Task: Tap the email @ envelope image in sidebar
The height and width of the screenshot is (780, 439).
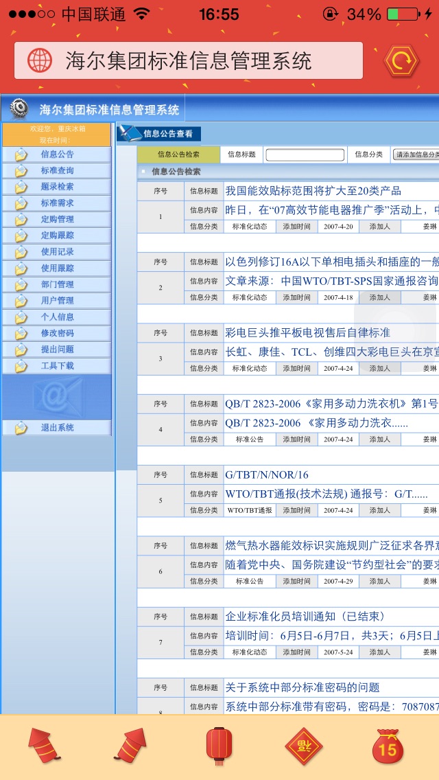Action: tap(57, 397)
